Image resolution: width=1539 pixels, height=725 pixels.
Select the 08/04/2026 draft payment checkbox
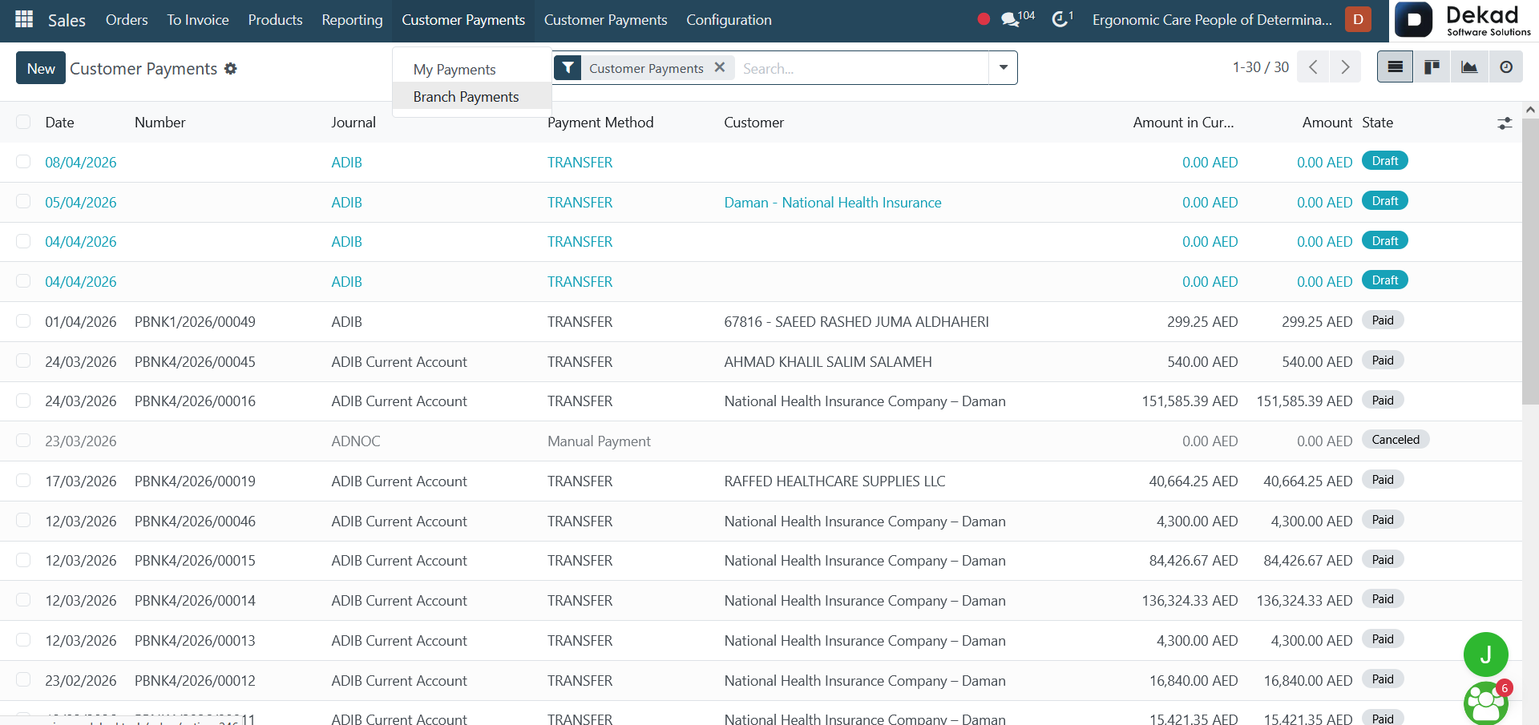pos(23,162)
